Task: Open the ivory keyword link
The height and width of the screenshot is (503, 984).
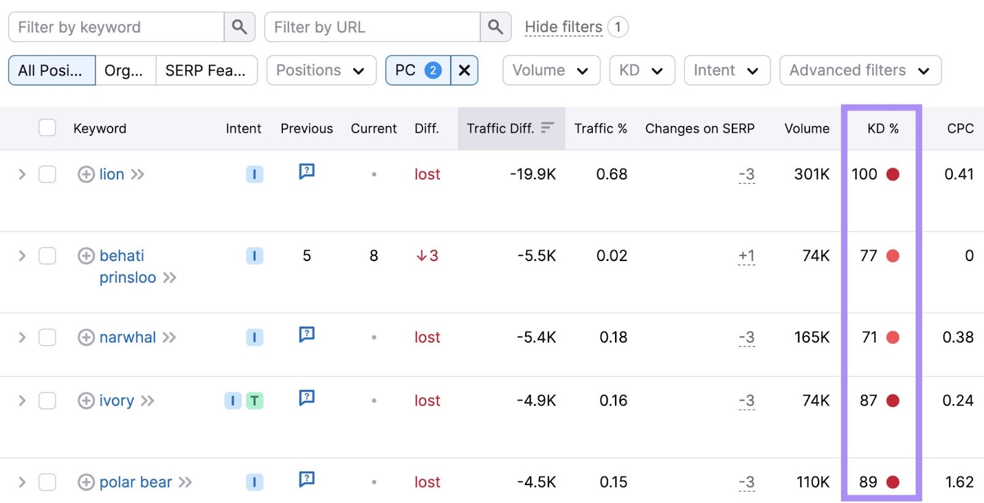Action: [117, 400]
